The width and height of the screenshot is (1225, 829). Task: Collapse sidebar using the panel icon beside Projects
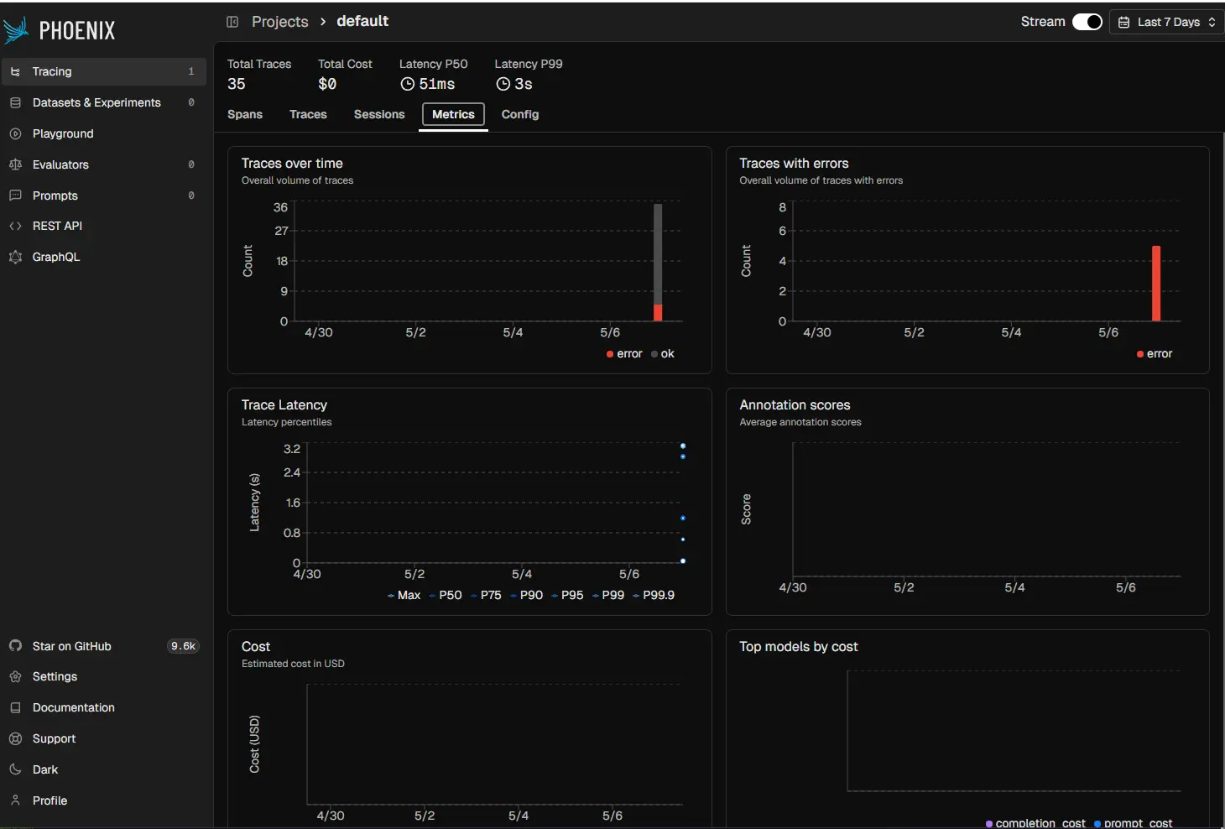click(x=232, y=22)
